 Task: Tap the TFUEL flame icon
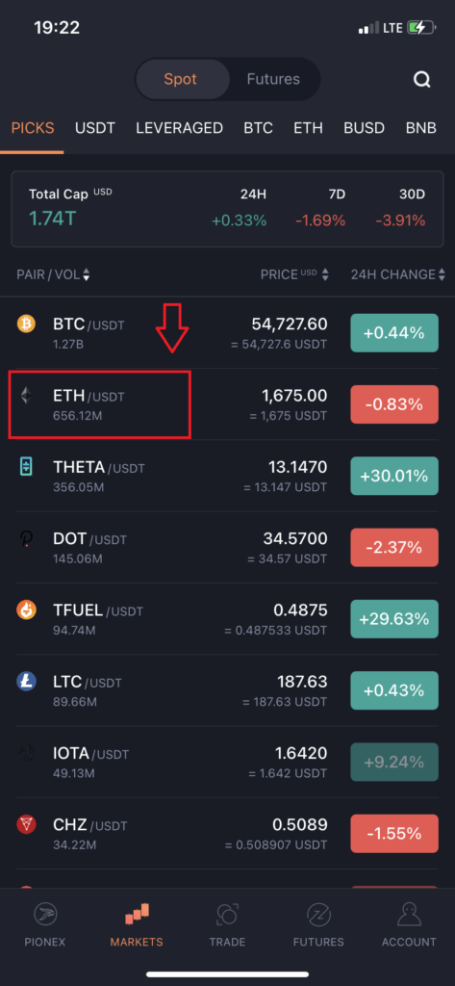pos(26,610)
